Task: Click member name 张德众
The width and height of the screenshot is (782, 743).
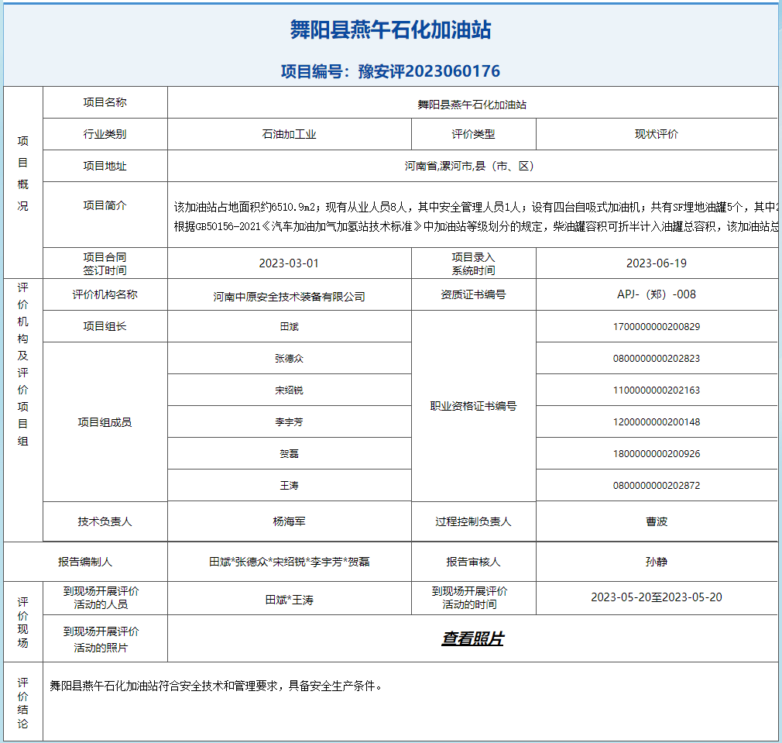Action: click(x=290, y=358)
